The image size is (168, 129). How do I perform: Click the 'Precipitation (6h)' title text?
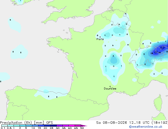click(x=16, y=123)
